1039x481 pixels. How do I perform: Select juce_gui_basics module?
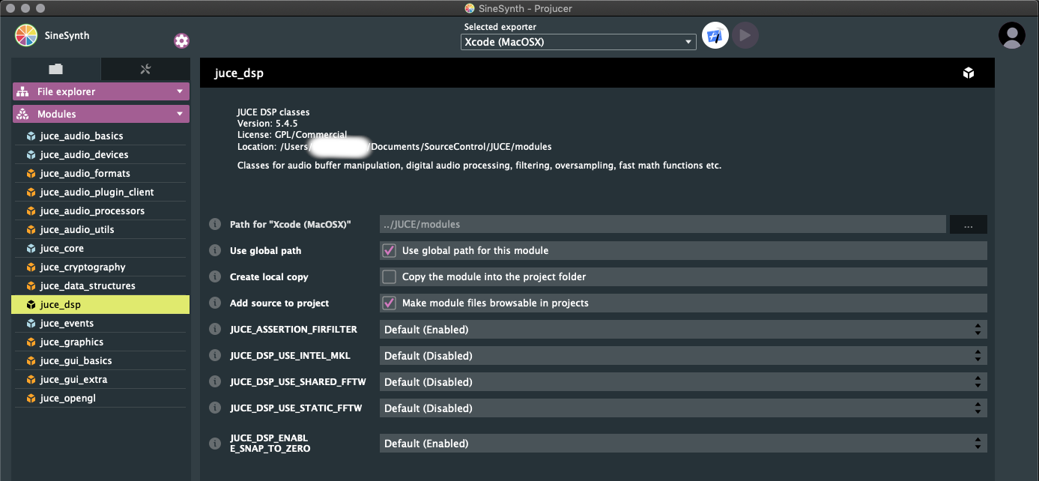tap(100, 360)
